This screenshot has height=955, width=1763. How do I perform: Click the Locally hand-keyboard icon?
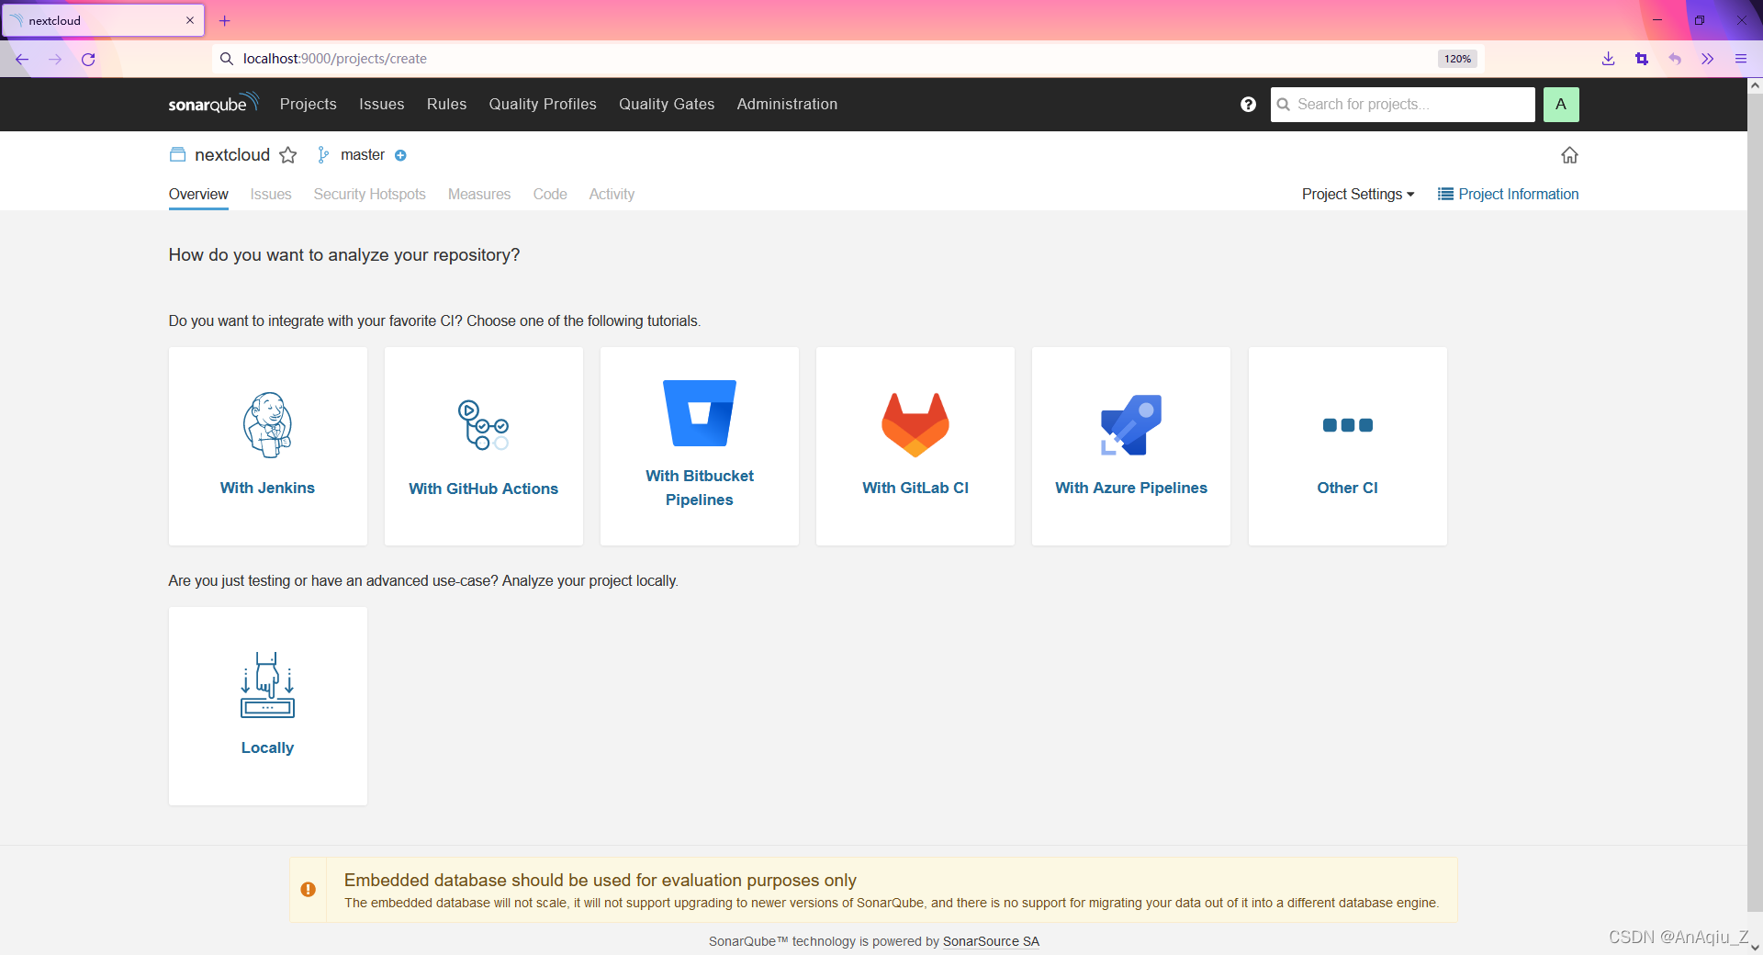point(267,685)
